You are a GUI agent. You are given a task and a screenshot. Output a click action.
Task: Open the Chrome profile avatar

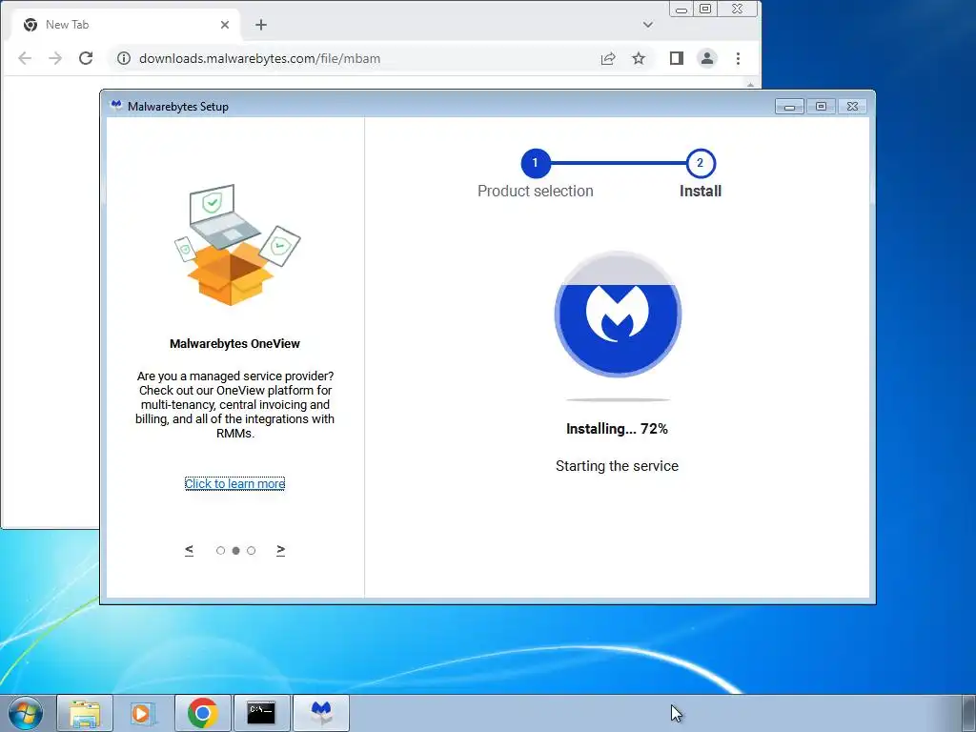tap(707, 58)
